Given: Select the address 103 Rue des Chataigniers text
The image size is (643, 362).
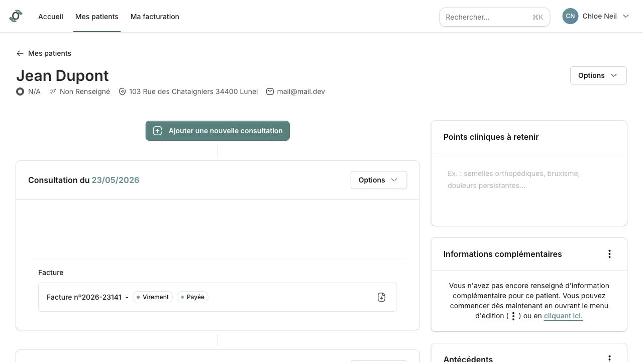Looking at the screenshot, I should coord(193,92).
